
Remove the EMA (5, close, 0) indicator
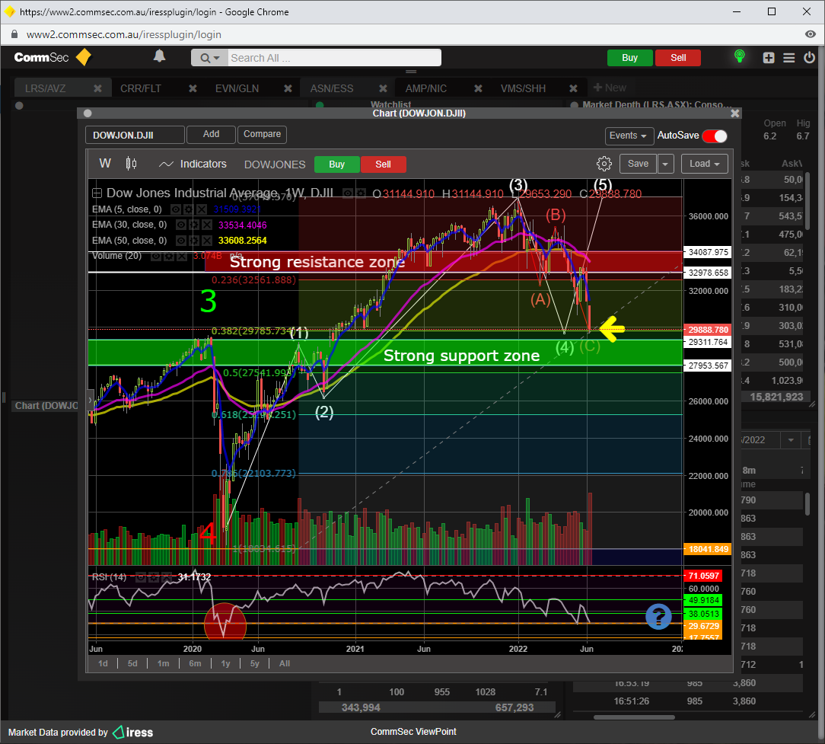(x=202, y=209)
